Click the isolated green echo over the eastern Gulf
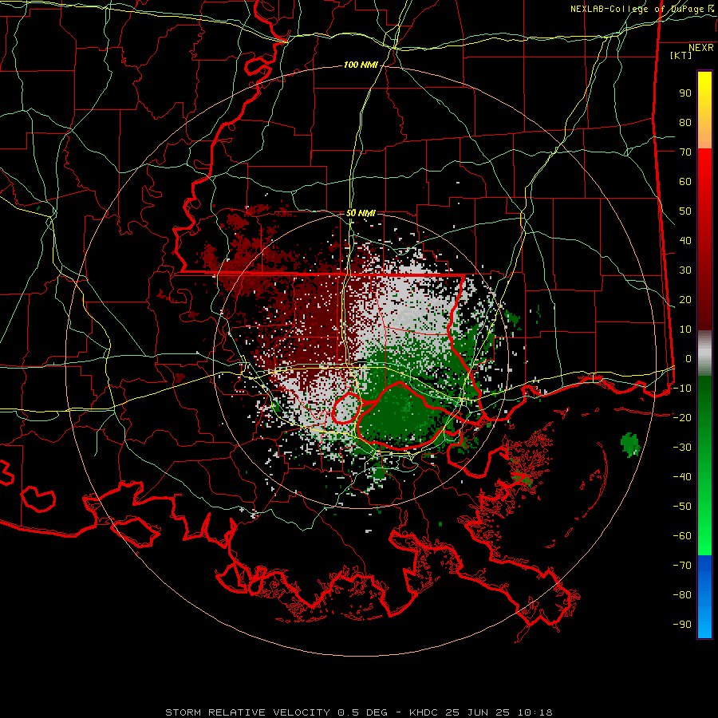718x718 pixels. (x=630, y=444)
